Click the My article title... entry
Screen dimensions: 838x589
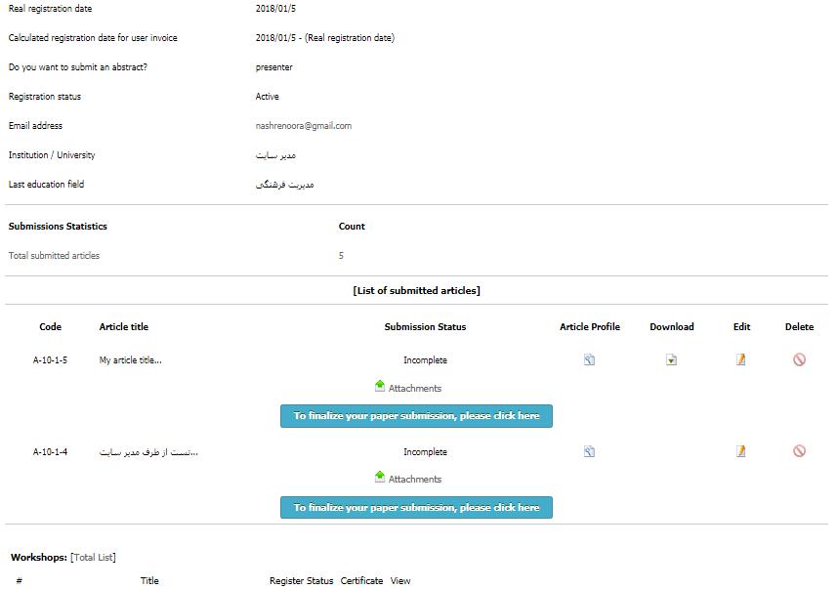(130, 360)
